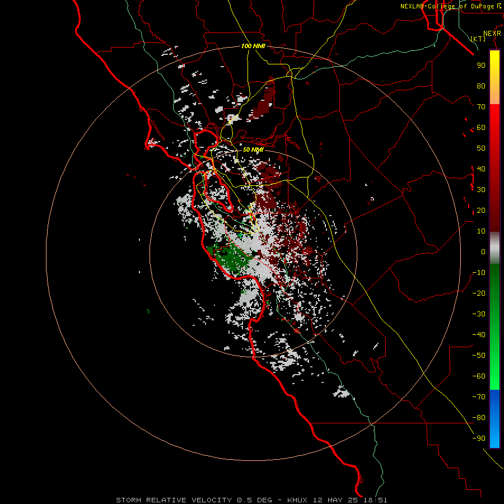504x504 pixels.
Task: Click the '-80' value on the velocity scale
Action: point(479,418)
